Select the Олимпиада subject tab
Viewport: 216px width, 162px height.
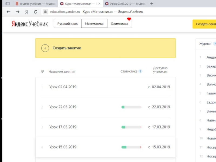(119, 24)
